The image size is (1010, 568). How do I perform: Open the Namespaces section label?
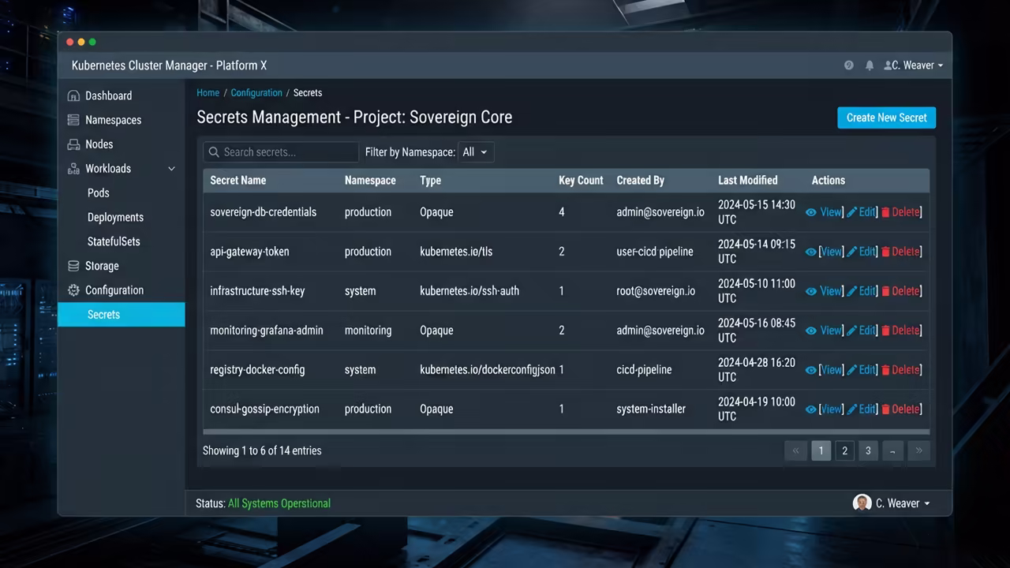click(114, 120)
